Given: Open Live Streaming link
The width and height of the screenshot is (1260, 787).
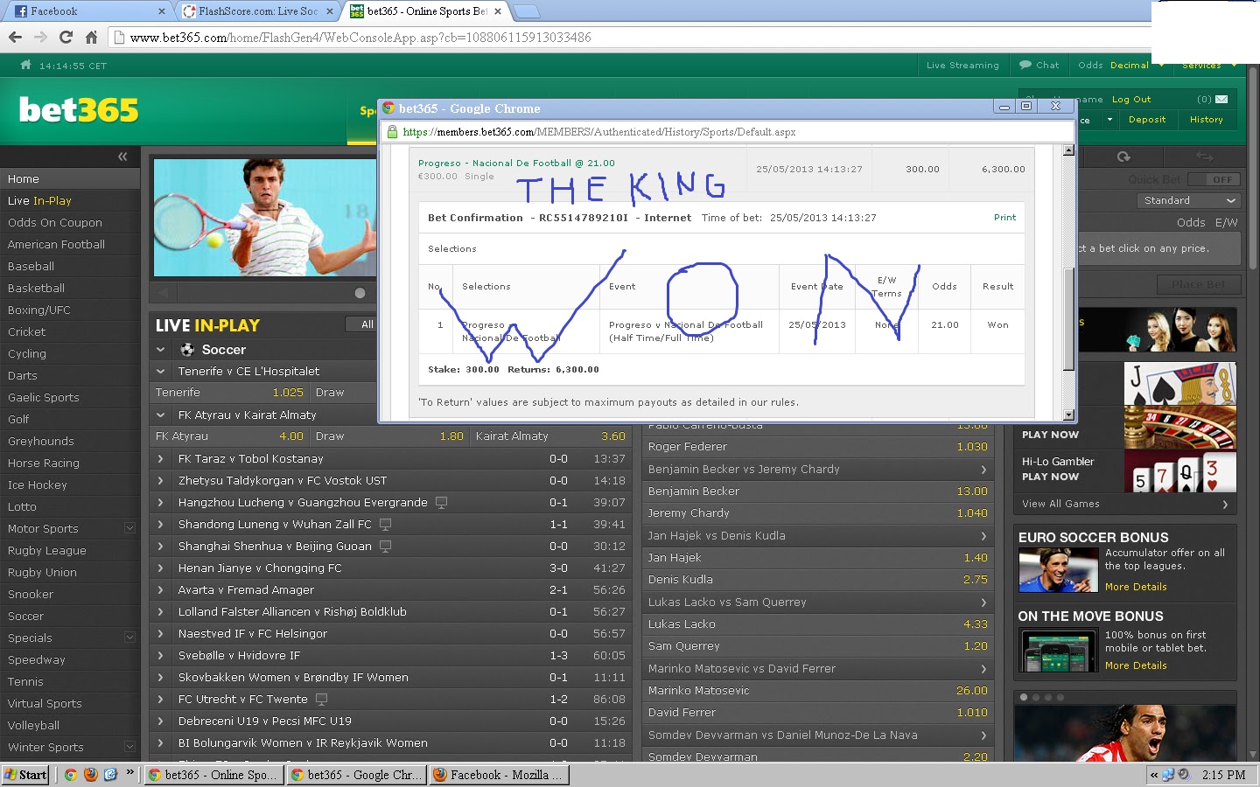Looking at the screenshot, I should pyautogui.click(x=962, y=65).
